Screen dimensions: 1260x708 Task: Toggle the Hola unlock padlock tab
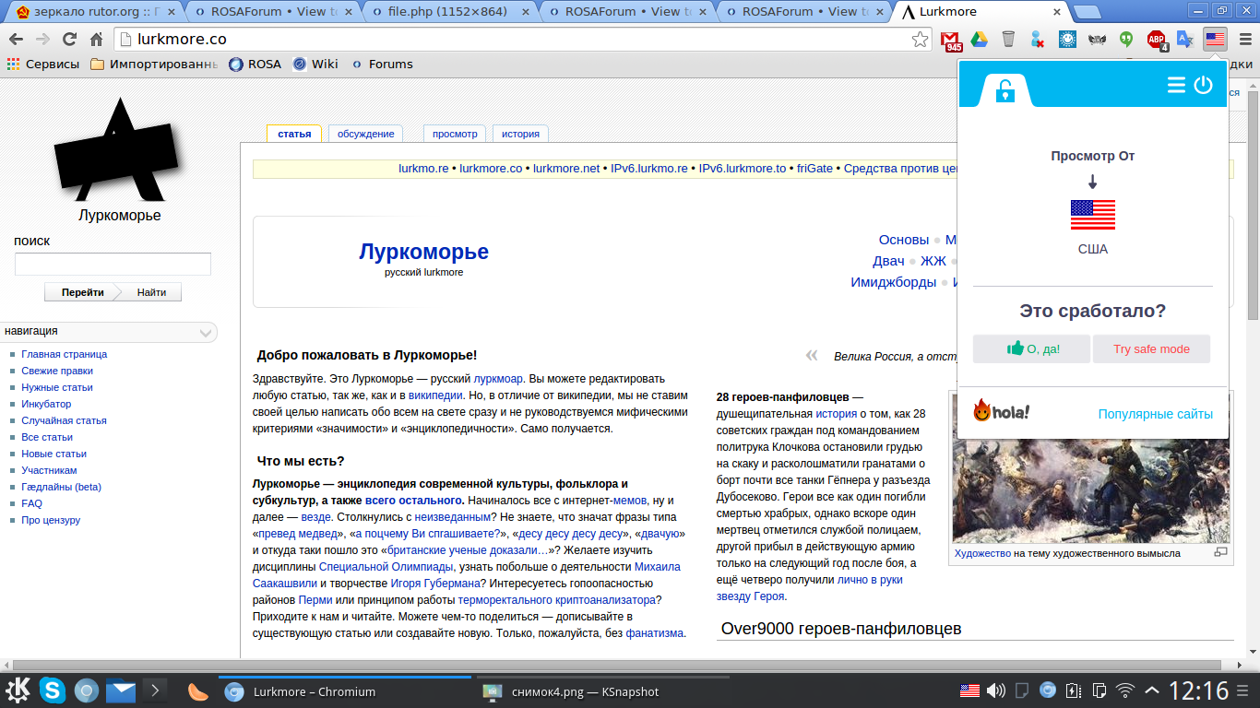point(1004,89)
